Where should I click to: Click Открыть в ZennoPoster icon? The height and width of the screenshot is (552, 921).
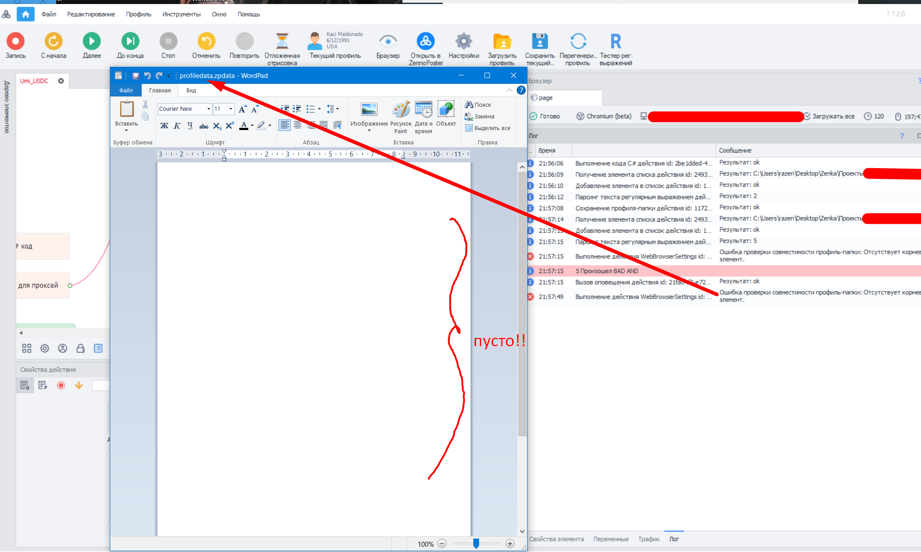coord(425,42)
